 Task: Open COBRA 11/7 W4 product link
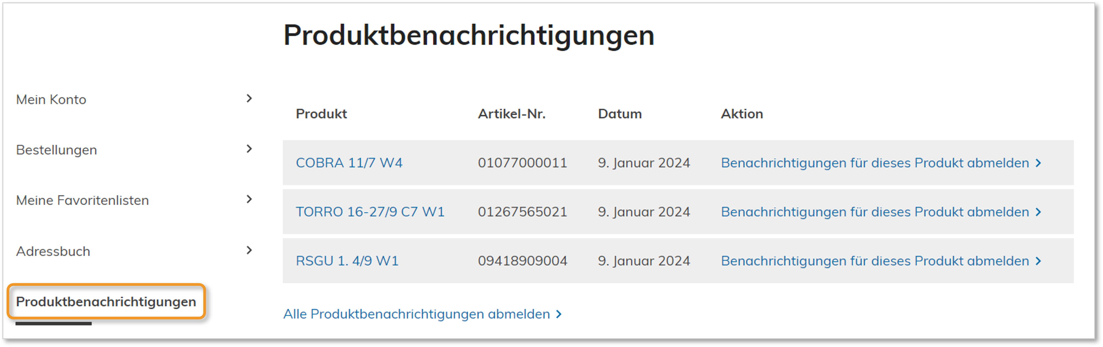click(x=349, y=163)
